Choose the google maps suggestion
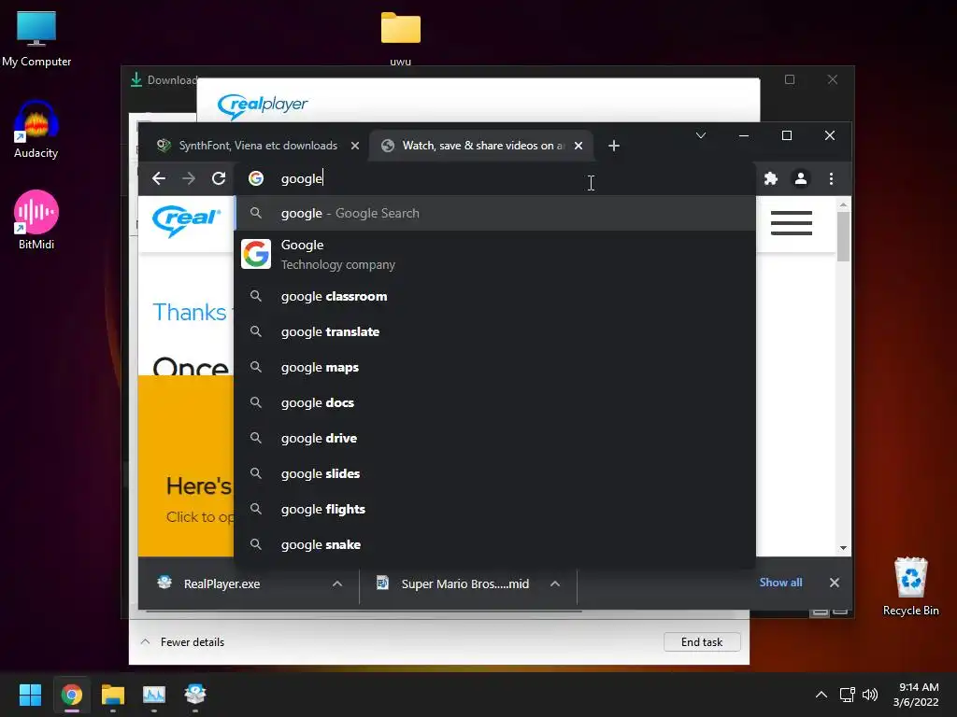 494,367
